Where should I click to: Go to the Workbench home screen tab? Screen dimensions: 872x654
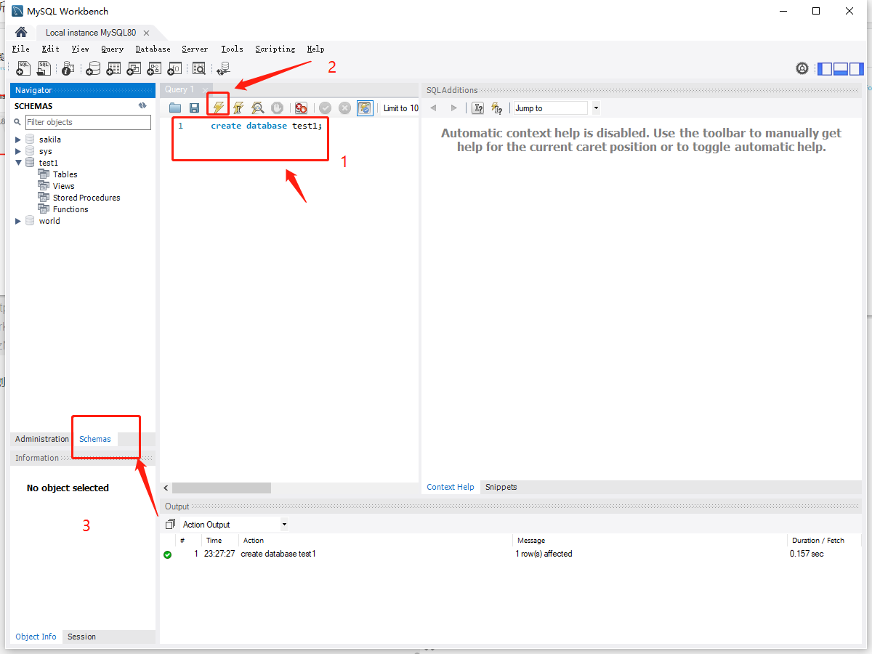[21, 33]
